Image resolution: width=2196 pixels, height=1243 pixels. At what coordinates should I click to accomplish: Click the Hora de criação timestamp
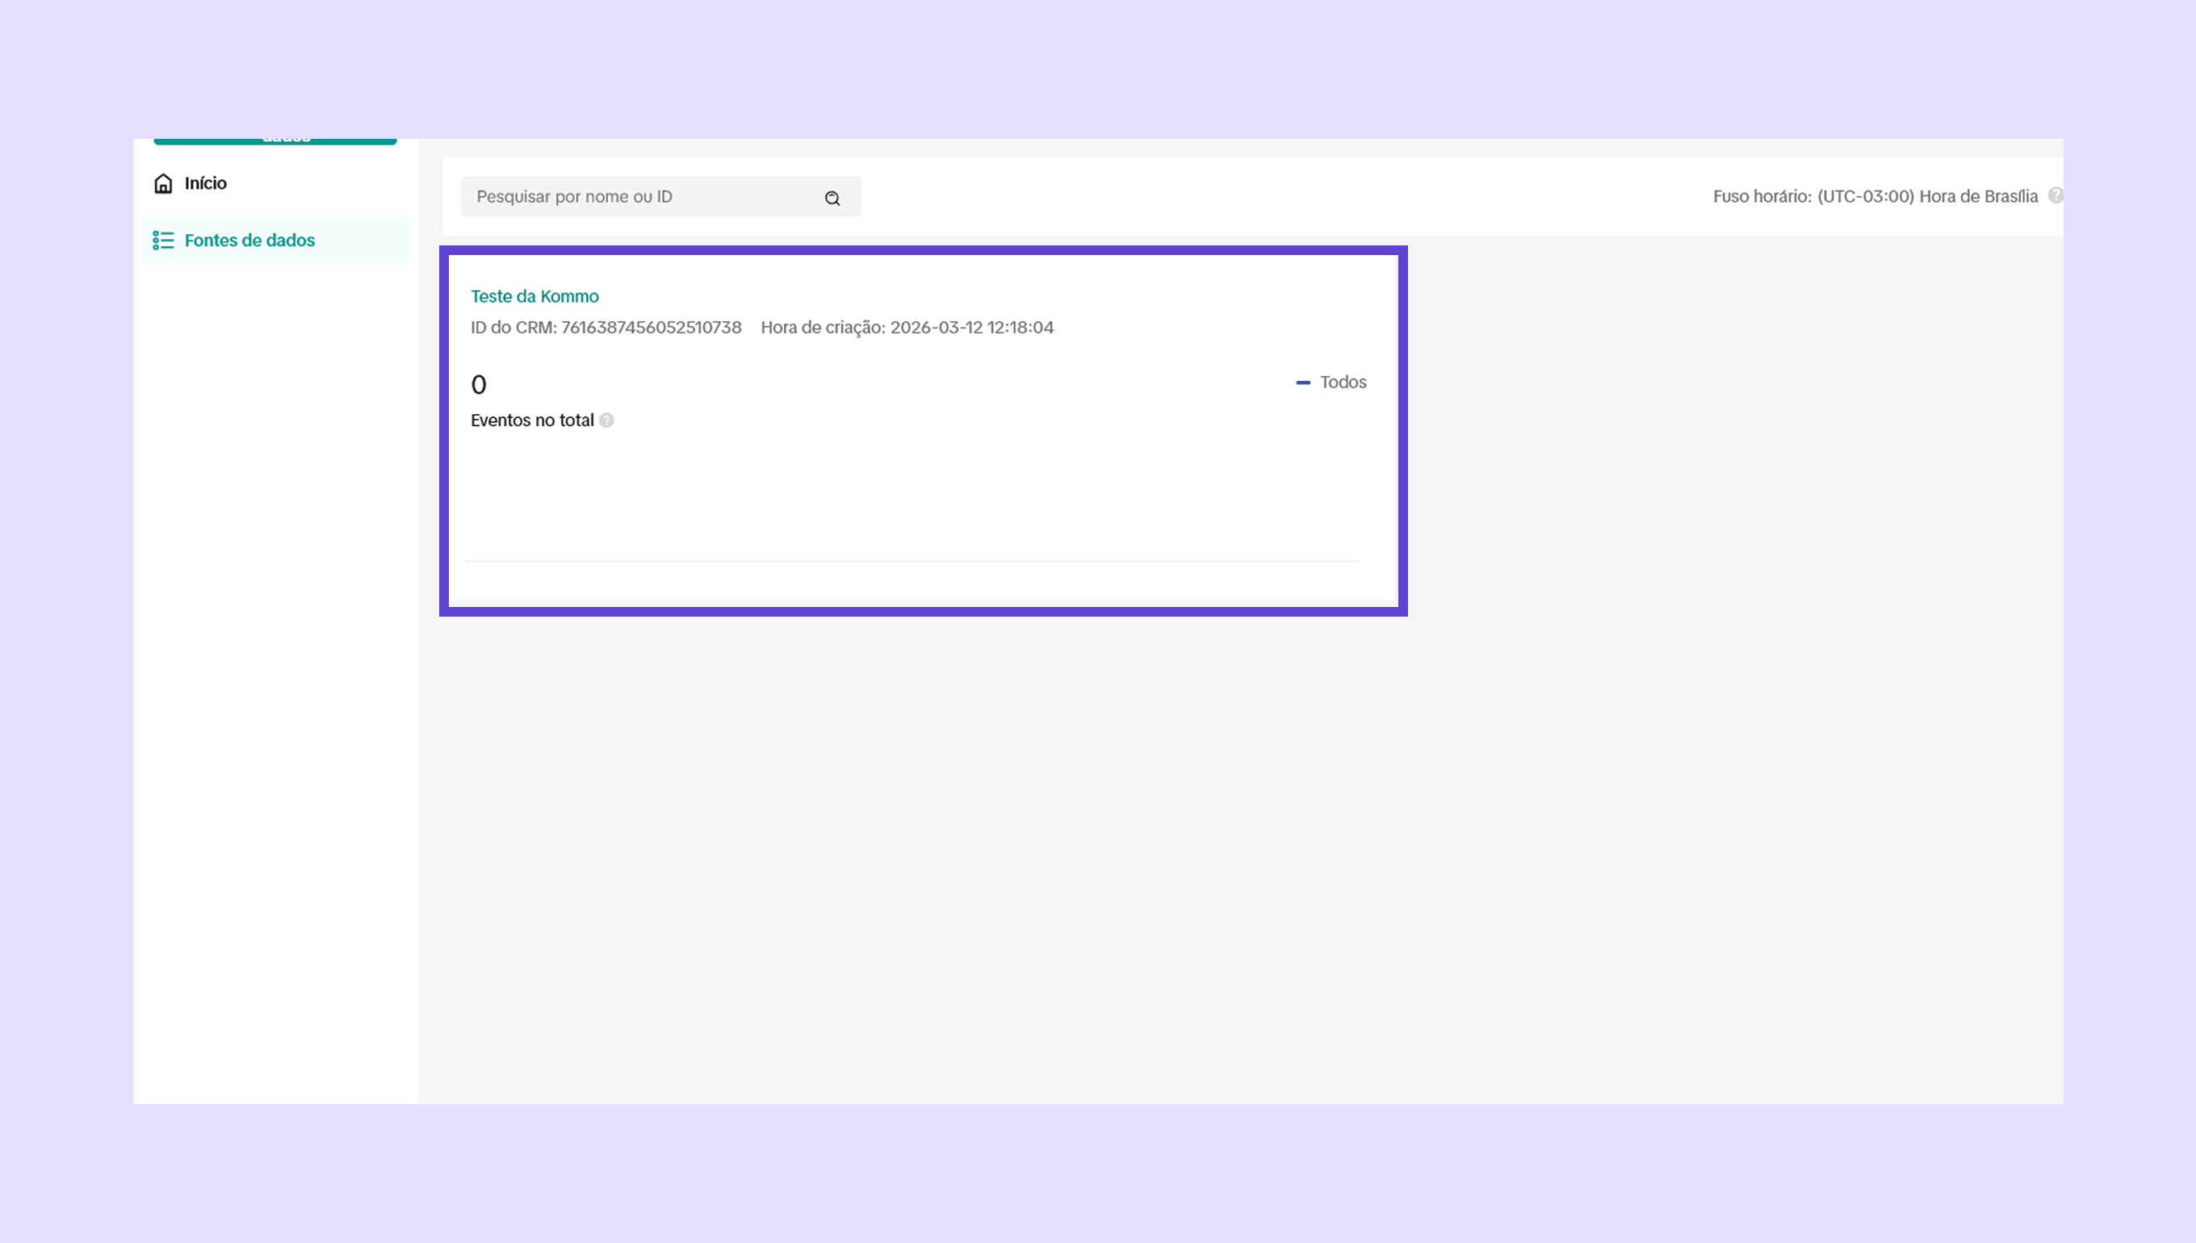tap(971, 328)
